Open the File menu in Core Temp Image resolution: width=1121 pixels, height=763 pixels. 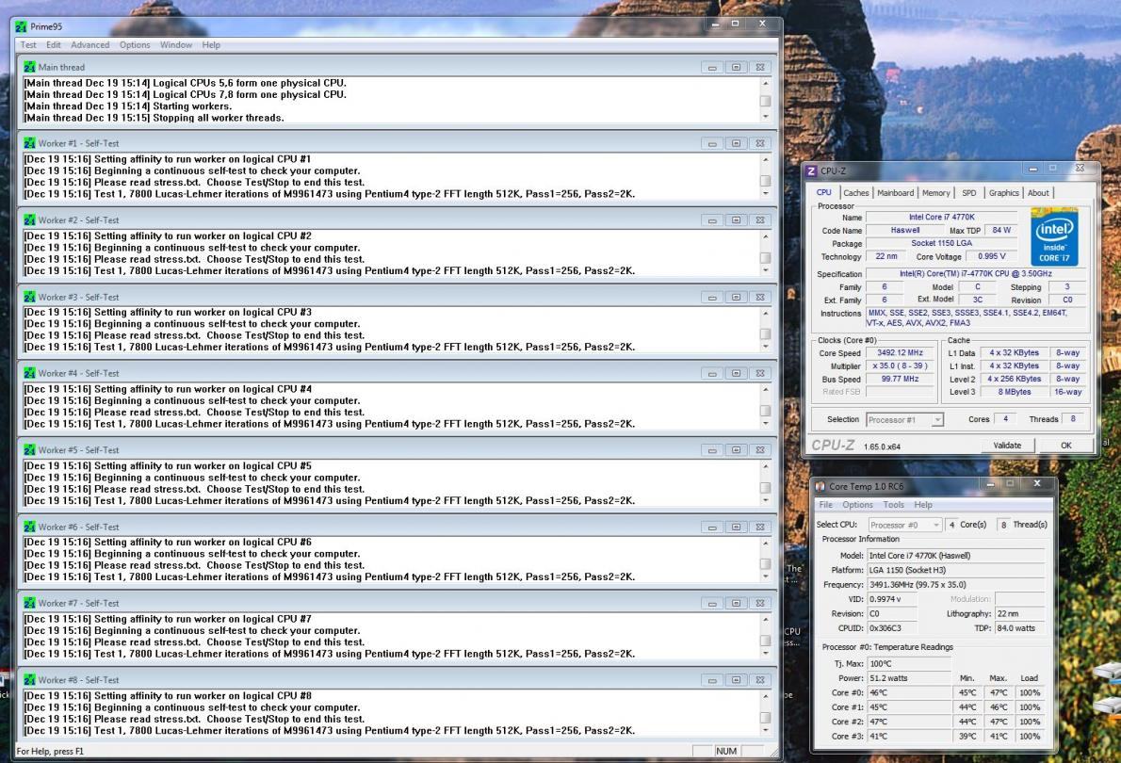pos(825,505)
